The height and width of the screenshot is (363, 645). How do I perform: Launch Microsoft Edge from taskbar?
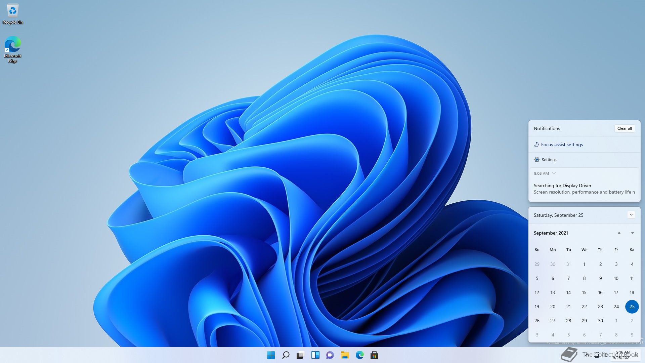click(x=359, y=355)
